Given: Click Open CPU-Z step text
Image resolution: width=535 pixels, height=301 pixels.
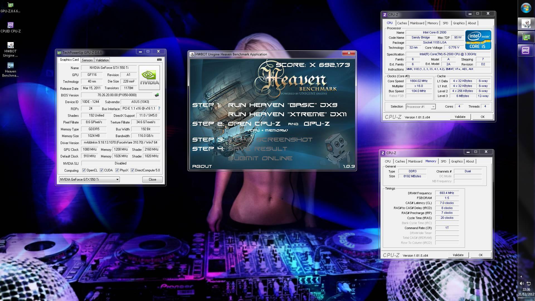Looking at the screenshot, I should click(254, 124).
